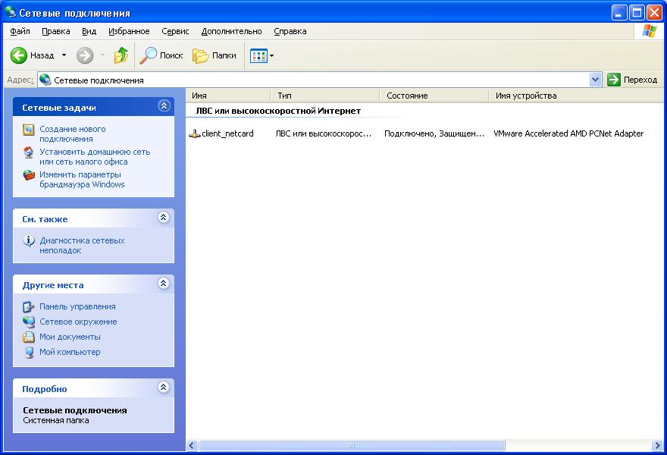The image size is (667, 455).
Task: Click the Переход go button
Action: click(x=632, y=80)
